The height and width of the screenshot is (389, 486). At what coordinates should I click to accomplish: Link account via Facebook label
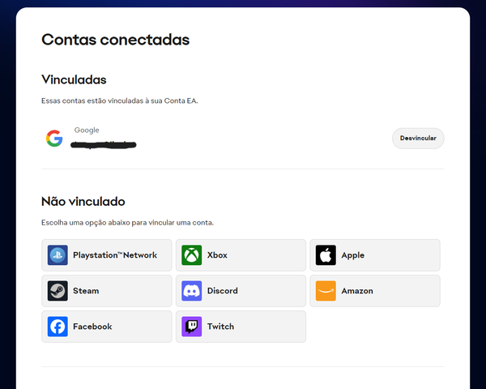[x=92, y=327]
